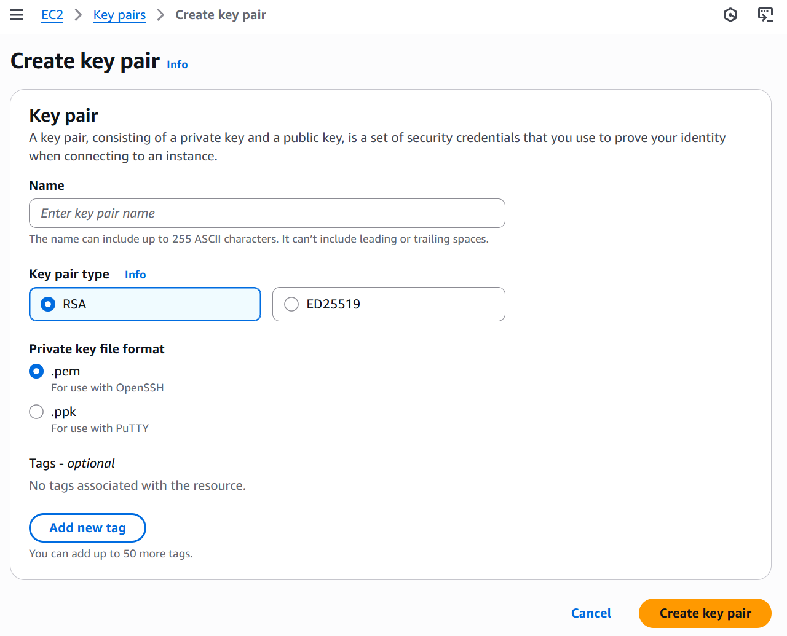Open the CloudShell terminal icon
This screenshot has height=636, width=787.
(765, 15)
